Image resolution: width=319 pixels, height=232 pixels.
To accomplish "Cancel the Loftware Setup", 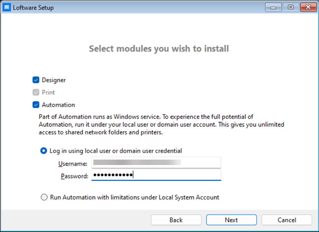I will tap(287, 220).
